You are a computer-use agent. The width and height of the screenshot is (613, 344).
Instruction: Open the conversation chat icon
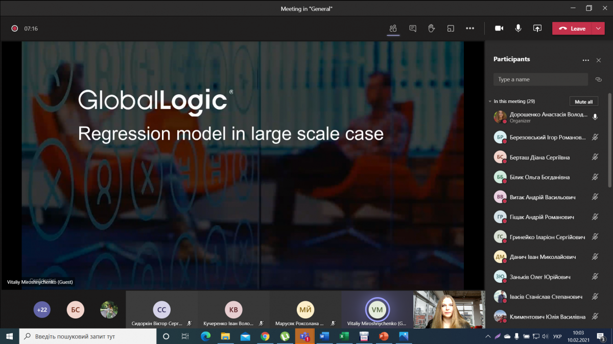click(413, 29)
